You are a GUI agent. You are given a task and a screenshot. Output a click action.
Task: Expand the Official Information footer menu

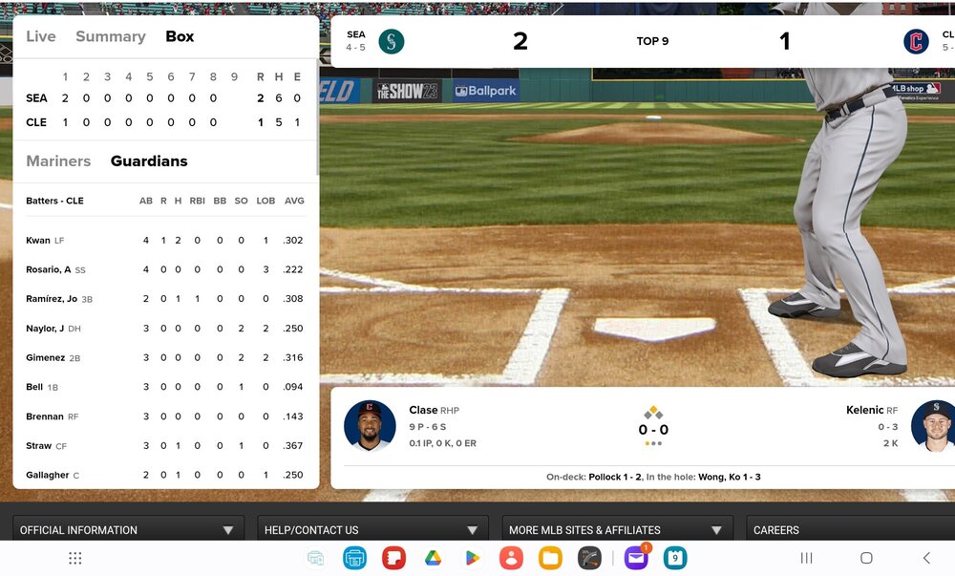(129, 529)
